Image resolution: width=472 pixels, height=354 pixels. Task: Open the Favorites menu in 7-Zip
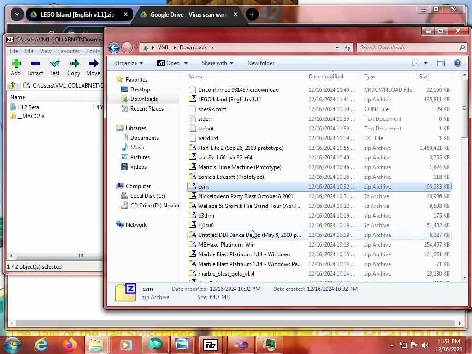coord(69,51)
